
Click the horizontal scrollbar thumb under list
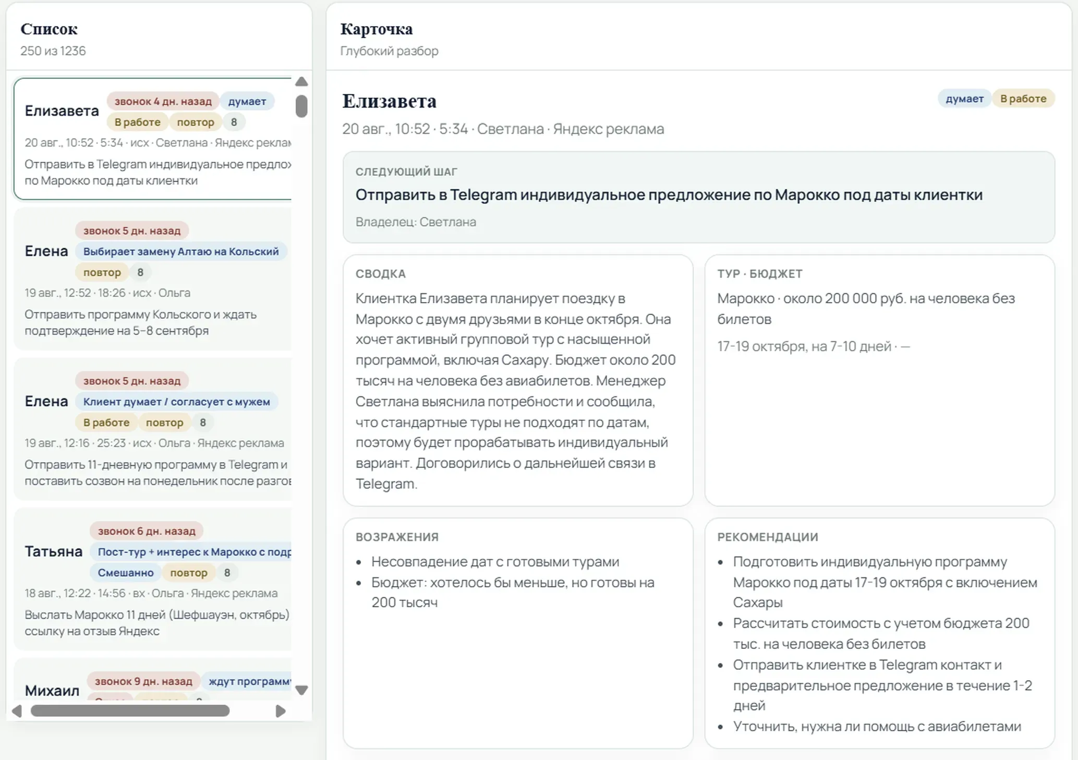coord(130,710)
